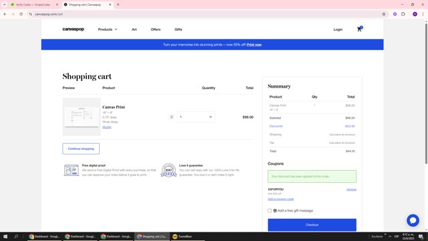The image size is (428, 241).
Task: Click the Love it guarantee badge icon
Action: click(169, 170)
